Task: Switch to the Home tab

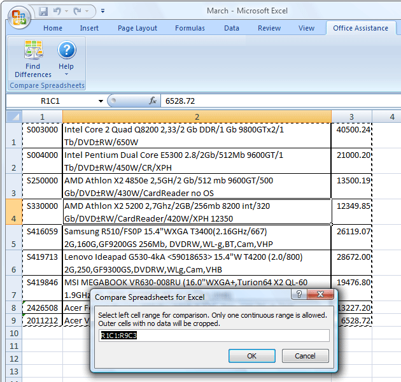Action: tap(53, 28)
